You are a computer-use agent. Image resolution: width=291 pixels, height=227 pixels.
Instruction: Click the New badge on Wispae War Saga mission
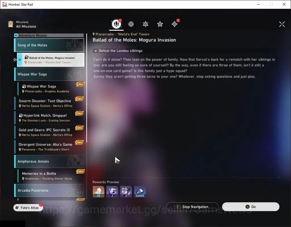(x=81, y=84)
